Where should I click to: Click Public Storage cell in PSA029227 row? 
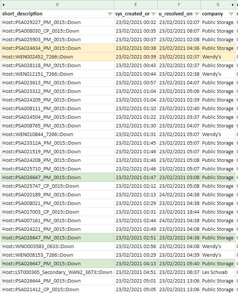click(x=218, y=22)
